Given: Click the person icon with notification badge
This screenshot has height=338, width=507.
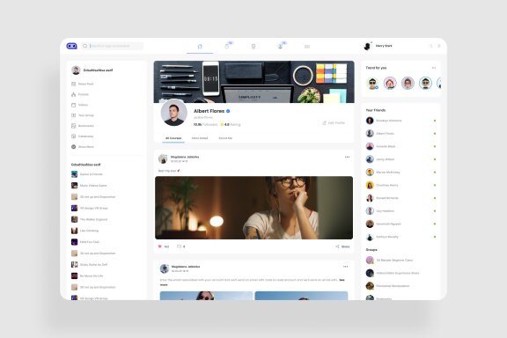Looking at the screenshot, I should pos(280,47).
